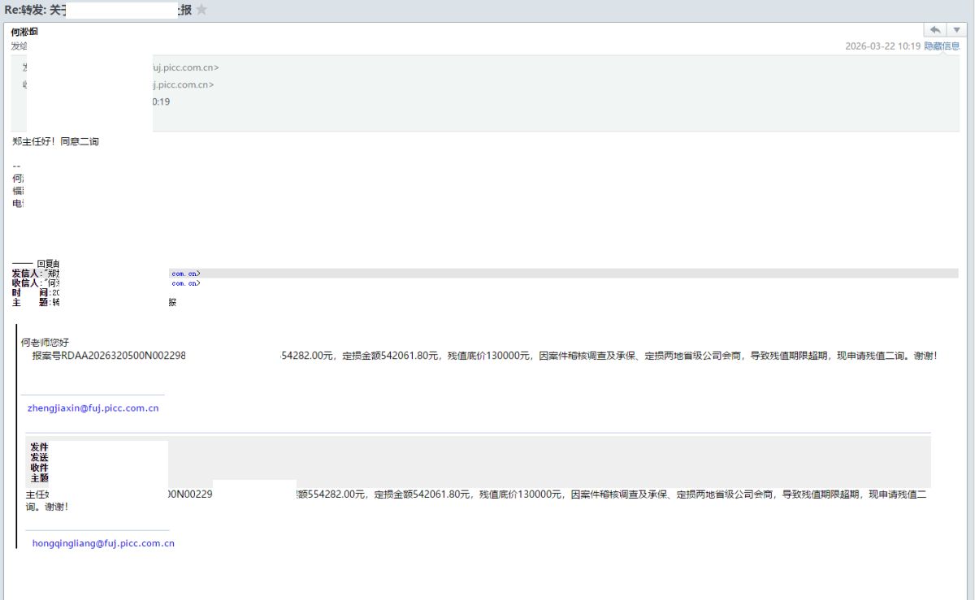
Task: Click the 2026-03-22 10:19 timestamp
Action: coord(882,46)
